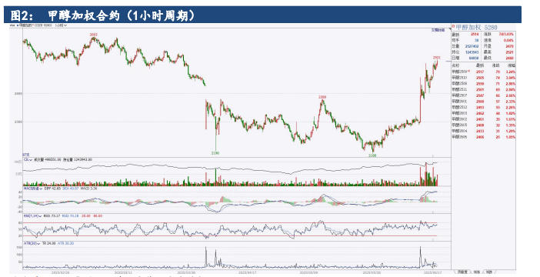Click the 2188 low label on chart
The height and width of the screenshot is (277, 540).
[x=372, y=155]
